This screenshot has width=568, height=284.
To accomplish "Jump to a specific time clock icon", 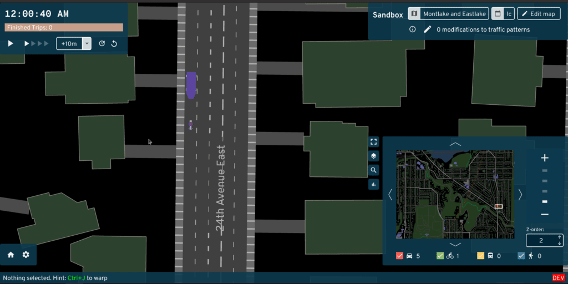I will point(102,43).
